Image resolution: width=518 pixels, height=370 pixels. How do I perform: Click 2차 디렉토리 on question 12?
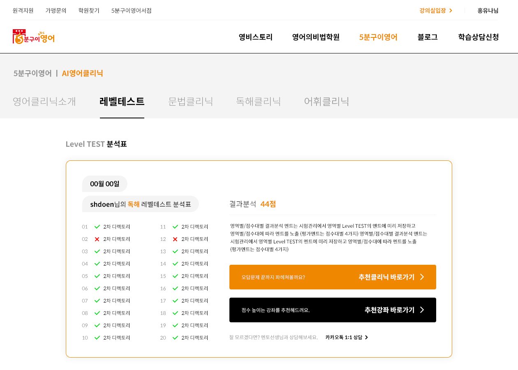pyautogui.click(x=195, y=239)
